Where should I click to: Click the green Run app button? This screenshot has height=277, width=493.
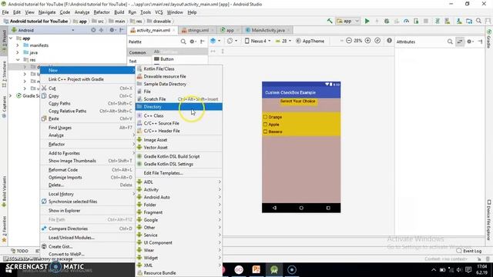pos(367,21)
